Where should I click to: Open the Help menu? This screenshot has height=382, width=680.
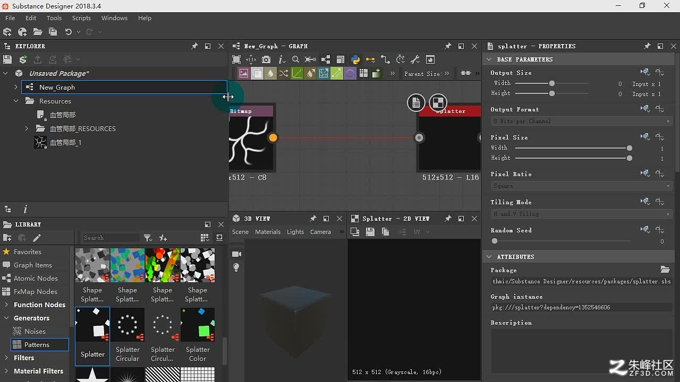coord(144,18)
